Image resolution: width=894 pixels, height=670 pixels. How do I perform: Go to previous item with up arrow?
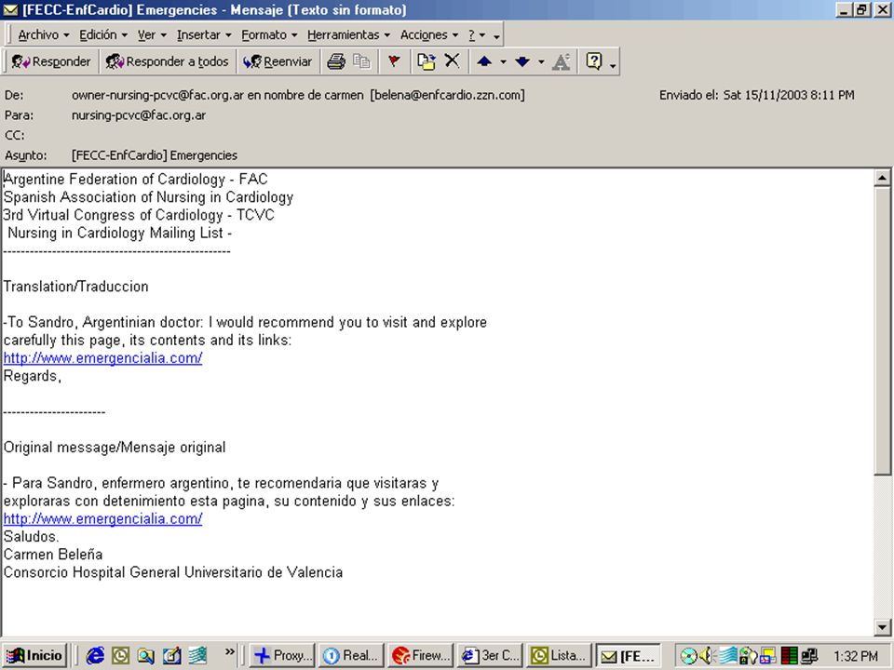pos(484,61)
